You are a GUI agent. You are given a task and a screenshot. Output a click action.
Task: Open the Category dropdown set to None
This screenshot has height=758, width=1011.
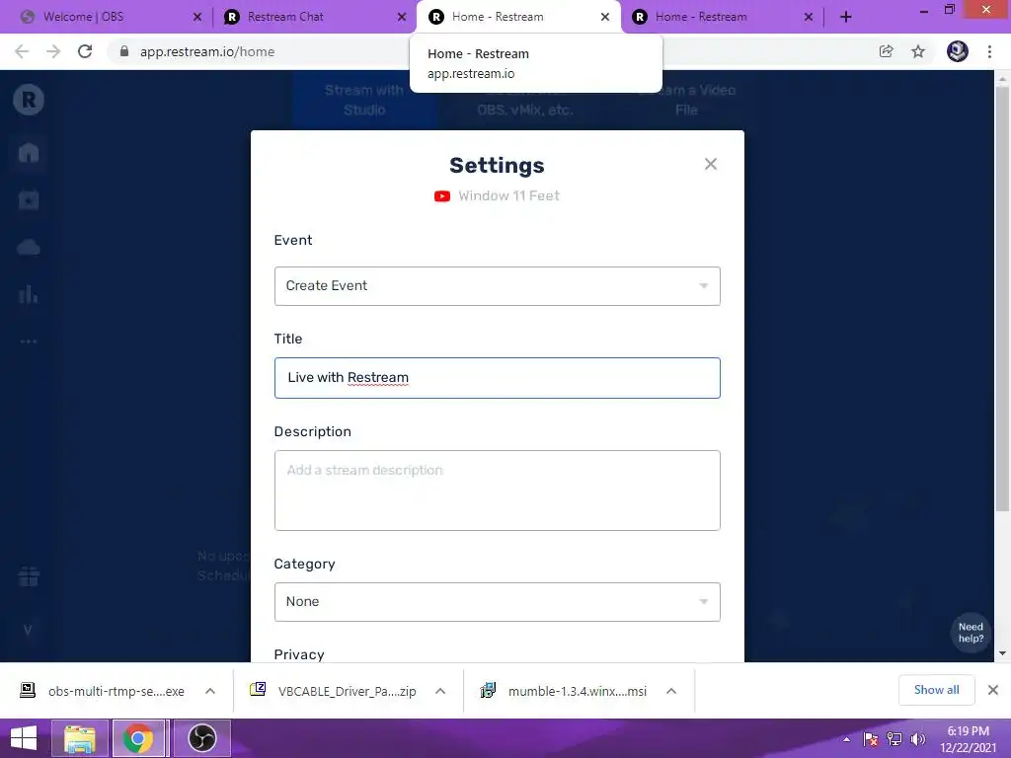[x=498, y=602]
